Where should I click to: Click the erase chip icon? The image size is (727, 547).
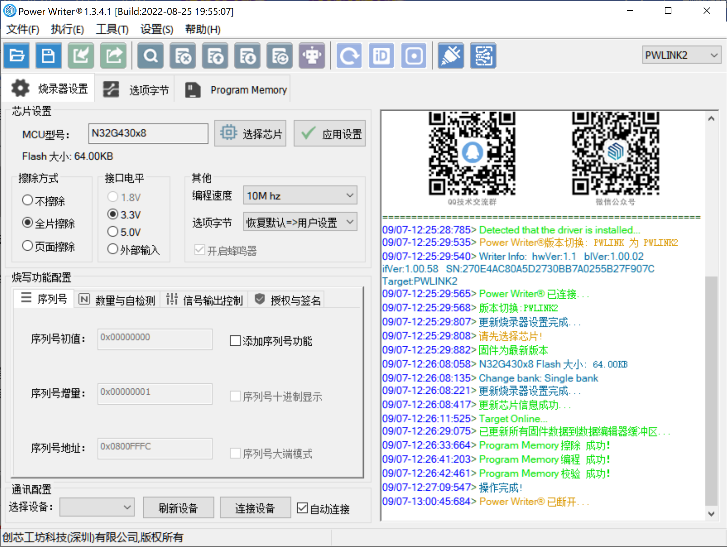[x=183, y=56]
